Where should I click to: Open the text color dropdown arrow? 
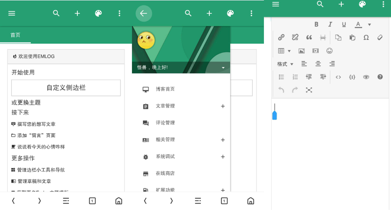pyautogui.click(x=369, y=25)
